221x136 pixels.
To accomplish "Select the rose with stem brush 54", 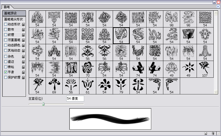I will (37, 86).
